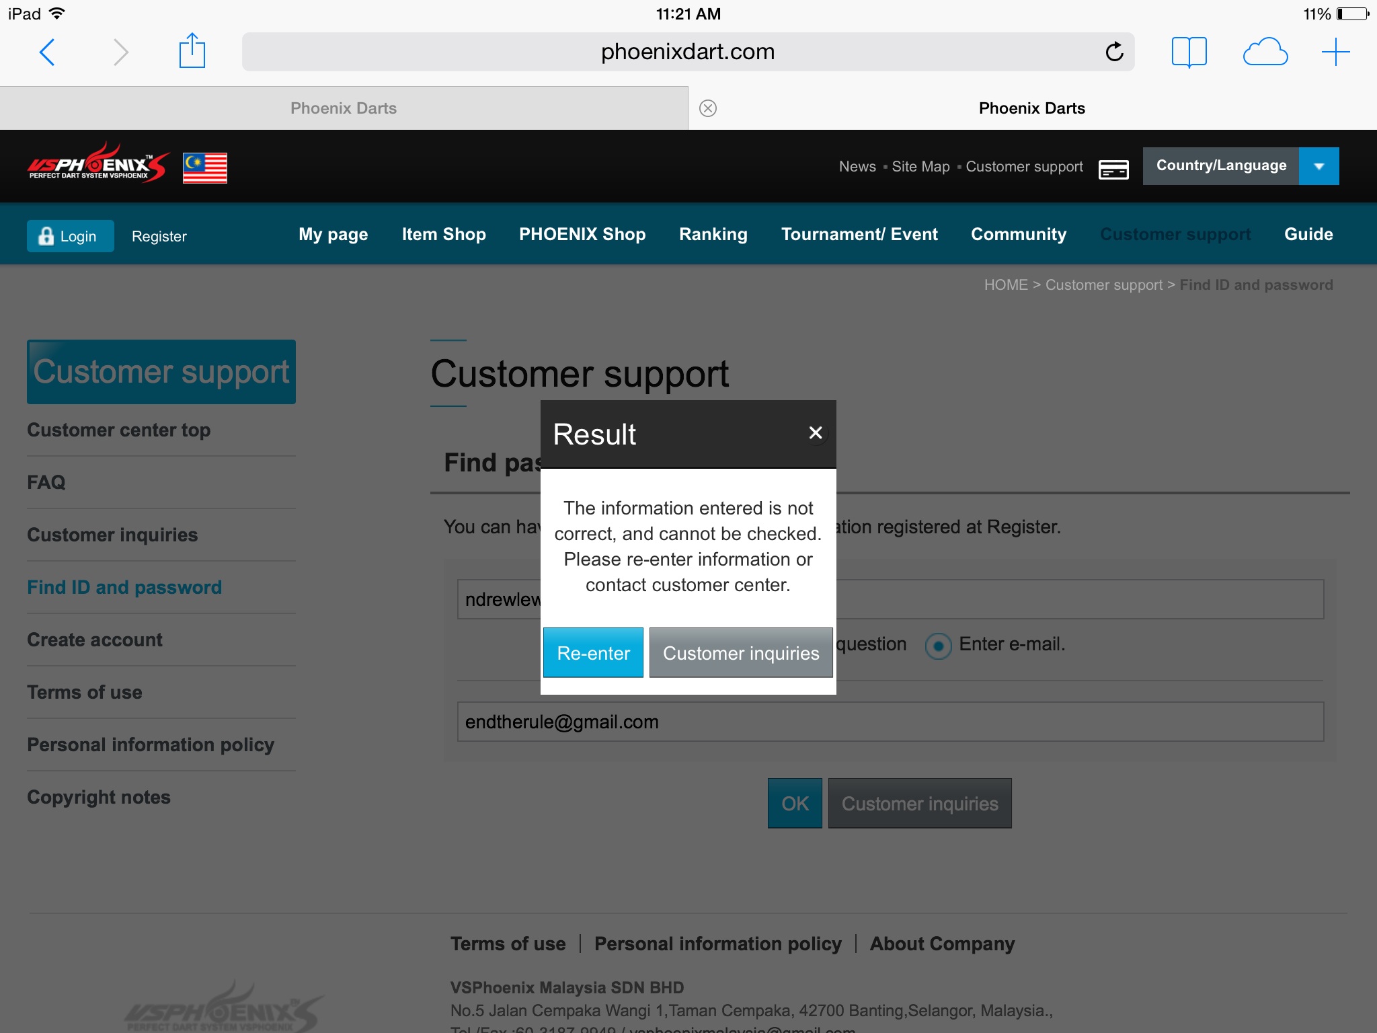Open the Ranking menu item
Image resolution: width=1377 pixels, height=1033 pixels.
[x=713, y=234]
